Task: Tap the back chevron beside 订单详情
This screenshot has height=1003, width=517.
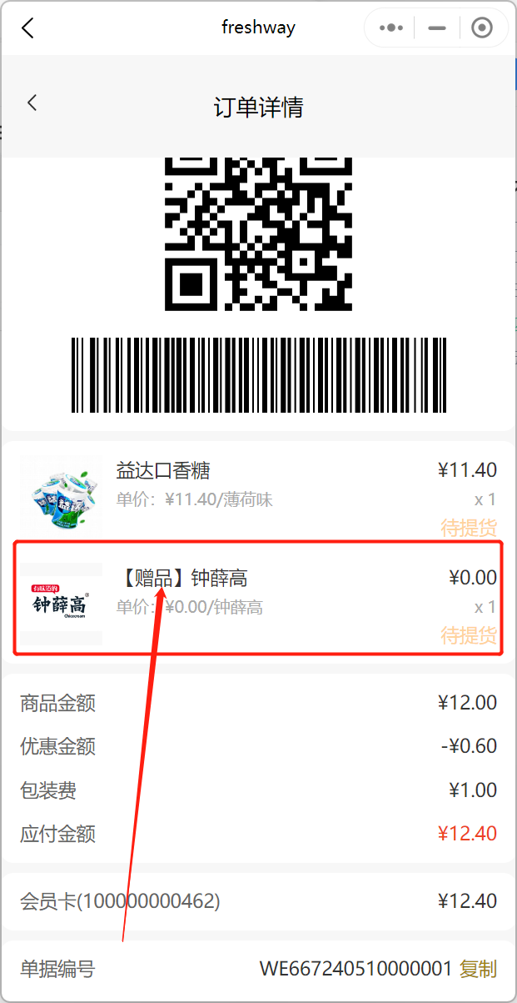Action: (x=32, y=103)
